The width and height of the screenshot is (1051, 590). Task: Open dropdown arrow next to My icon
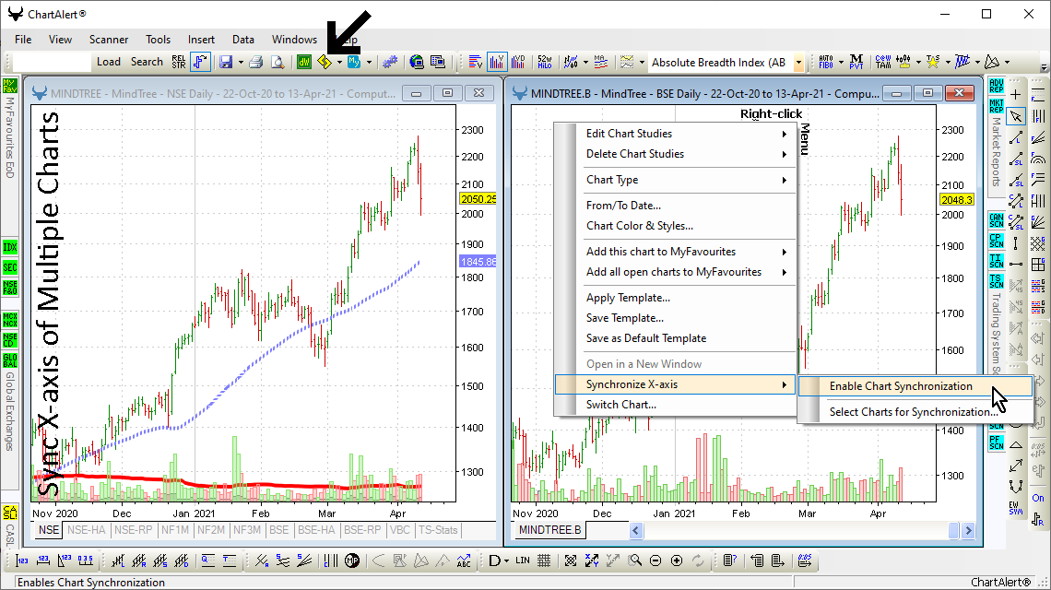click(369, 63)
